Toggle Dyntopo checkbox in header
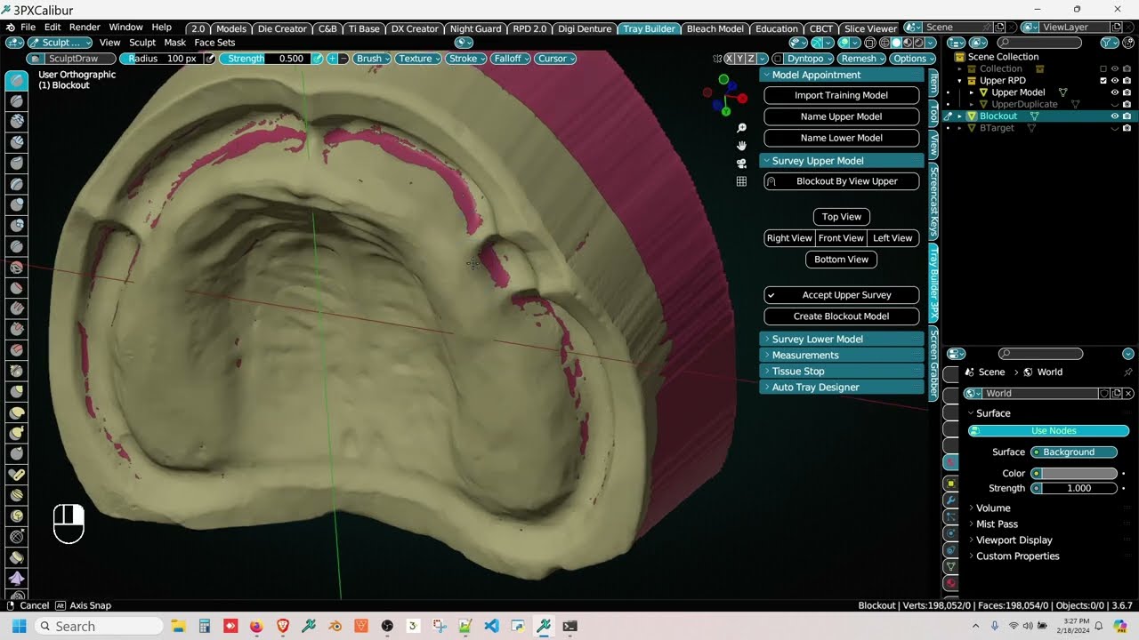 (x=778, y=59)
